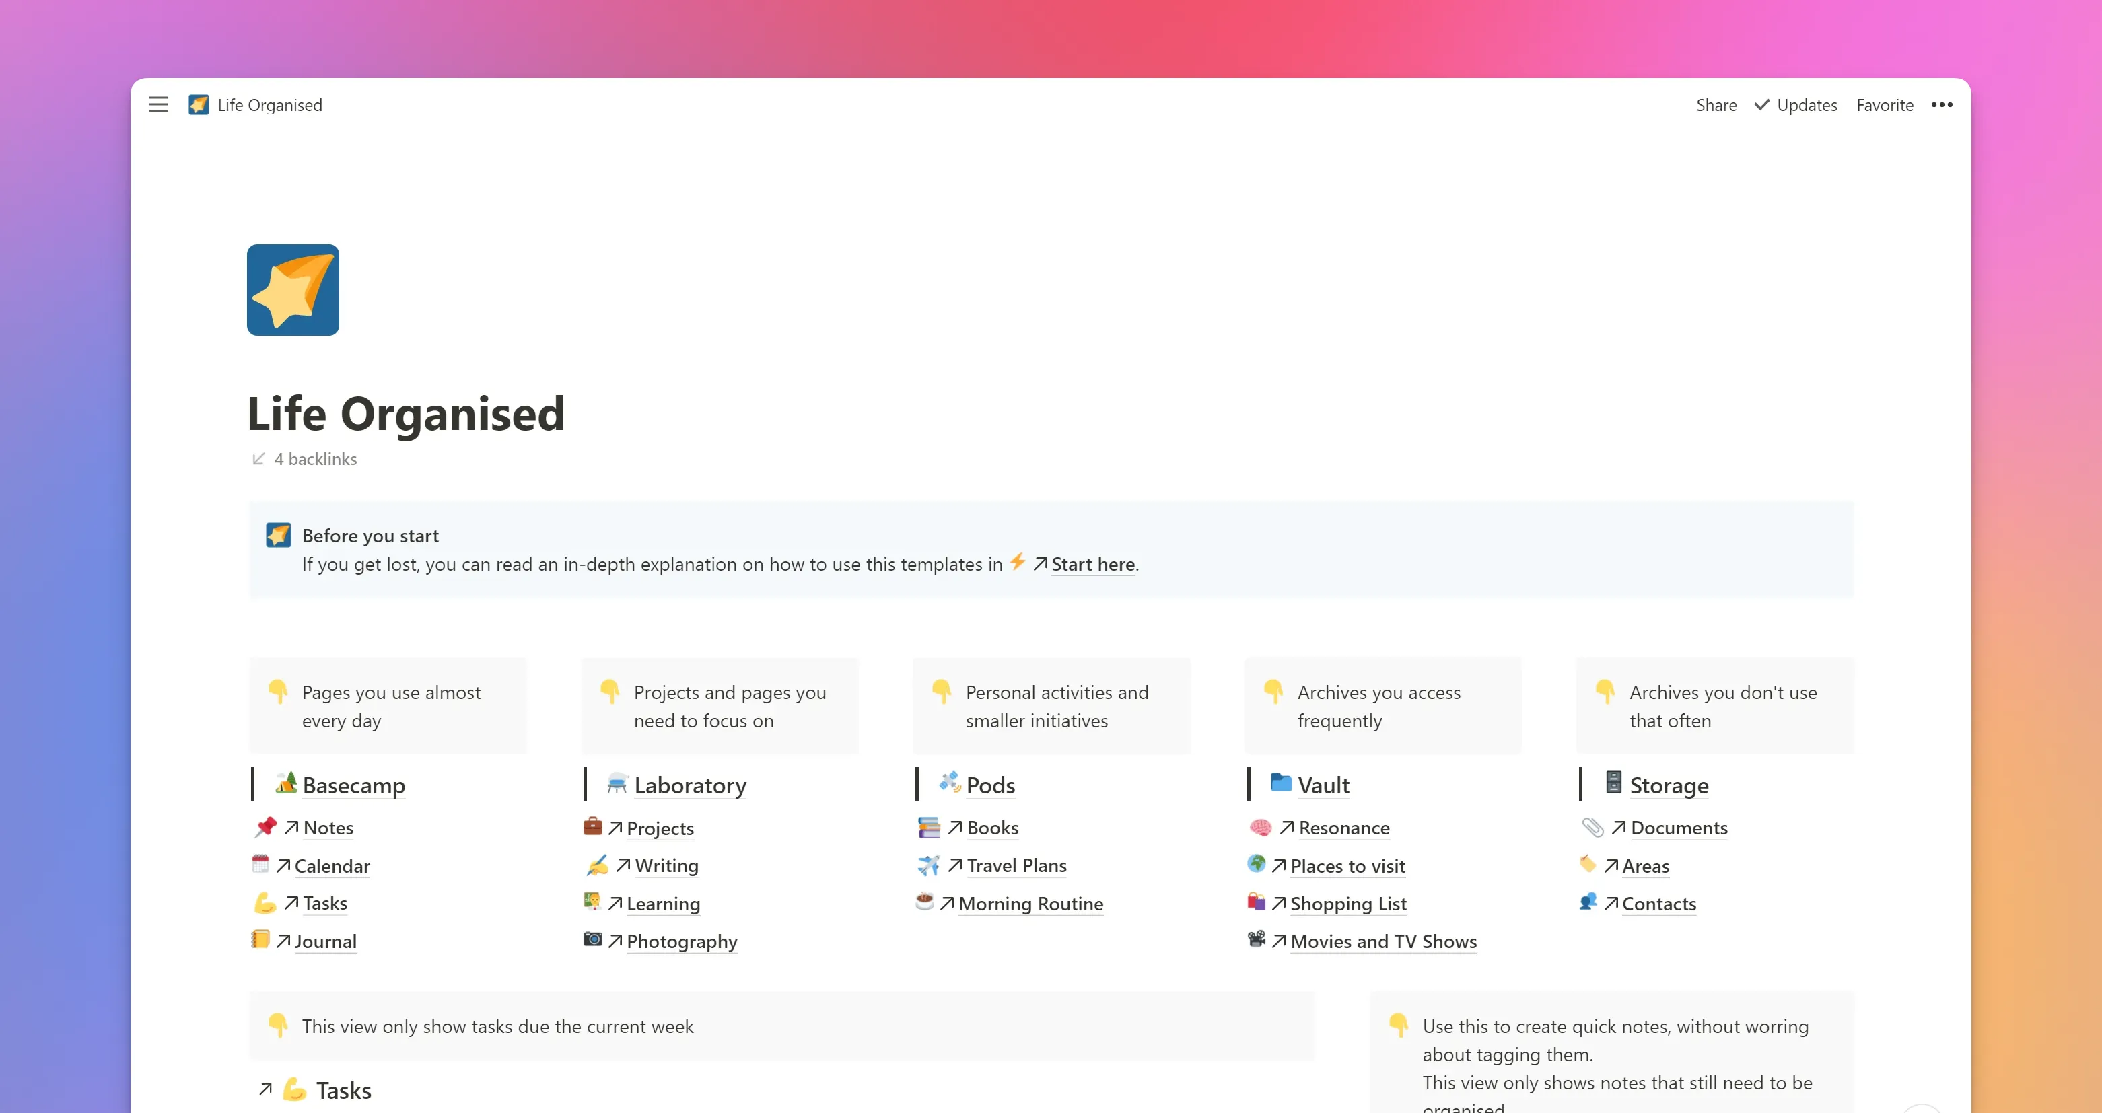Open the Movies and TV Shows link
This screenshot has width=2102, height=1113.
point(1384,941)
